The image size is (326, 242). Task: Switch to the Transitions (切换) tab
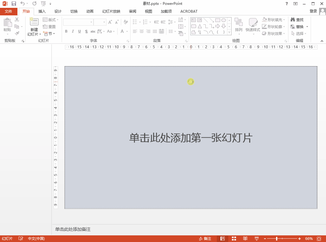pos(74,11)
